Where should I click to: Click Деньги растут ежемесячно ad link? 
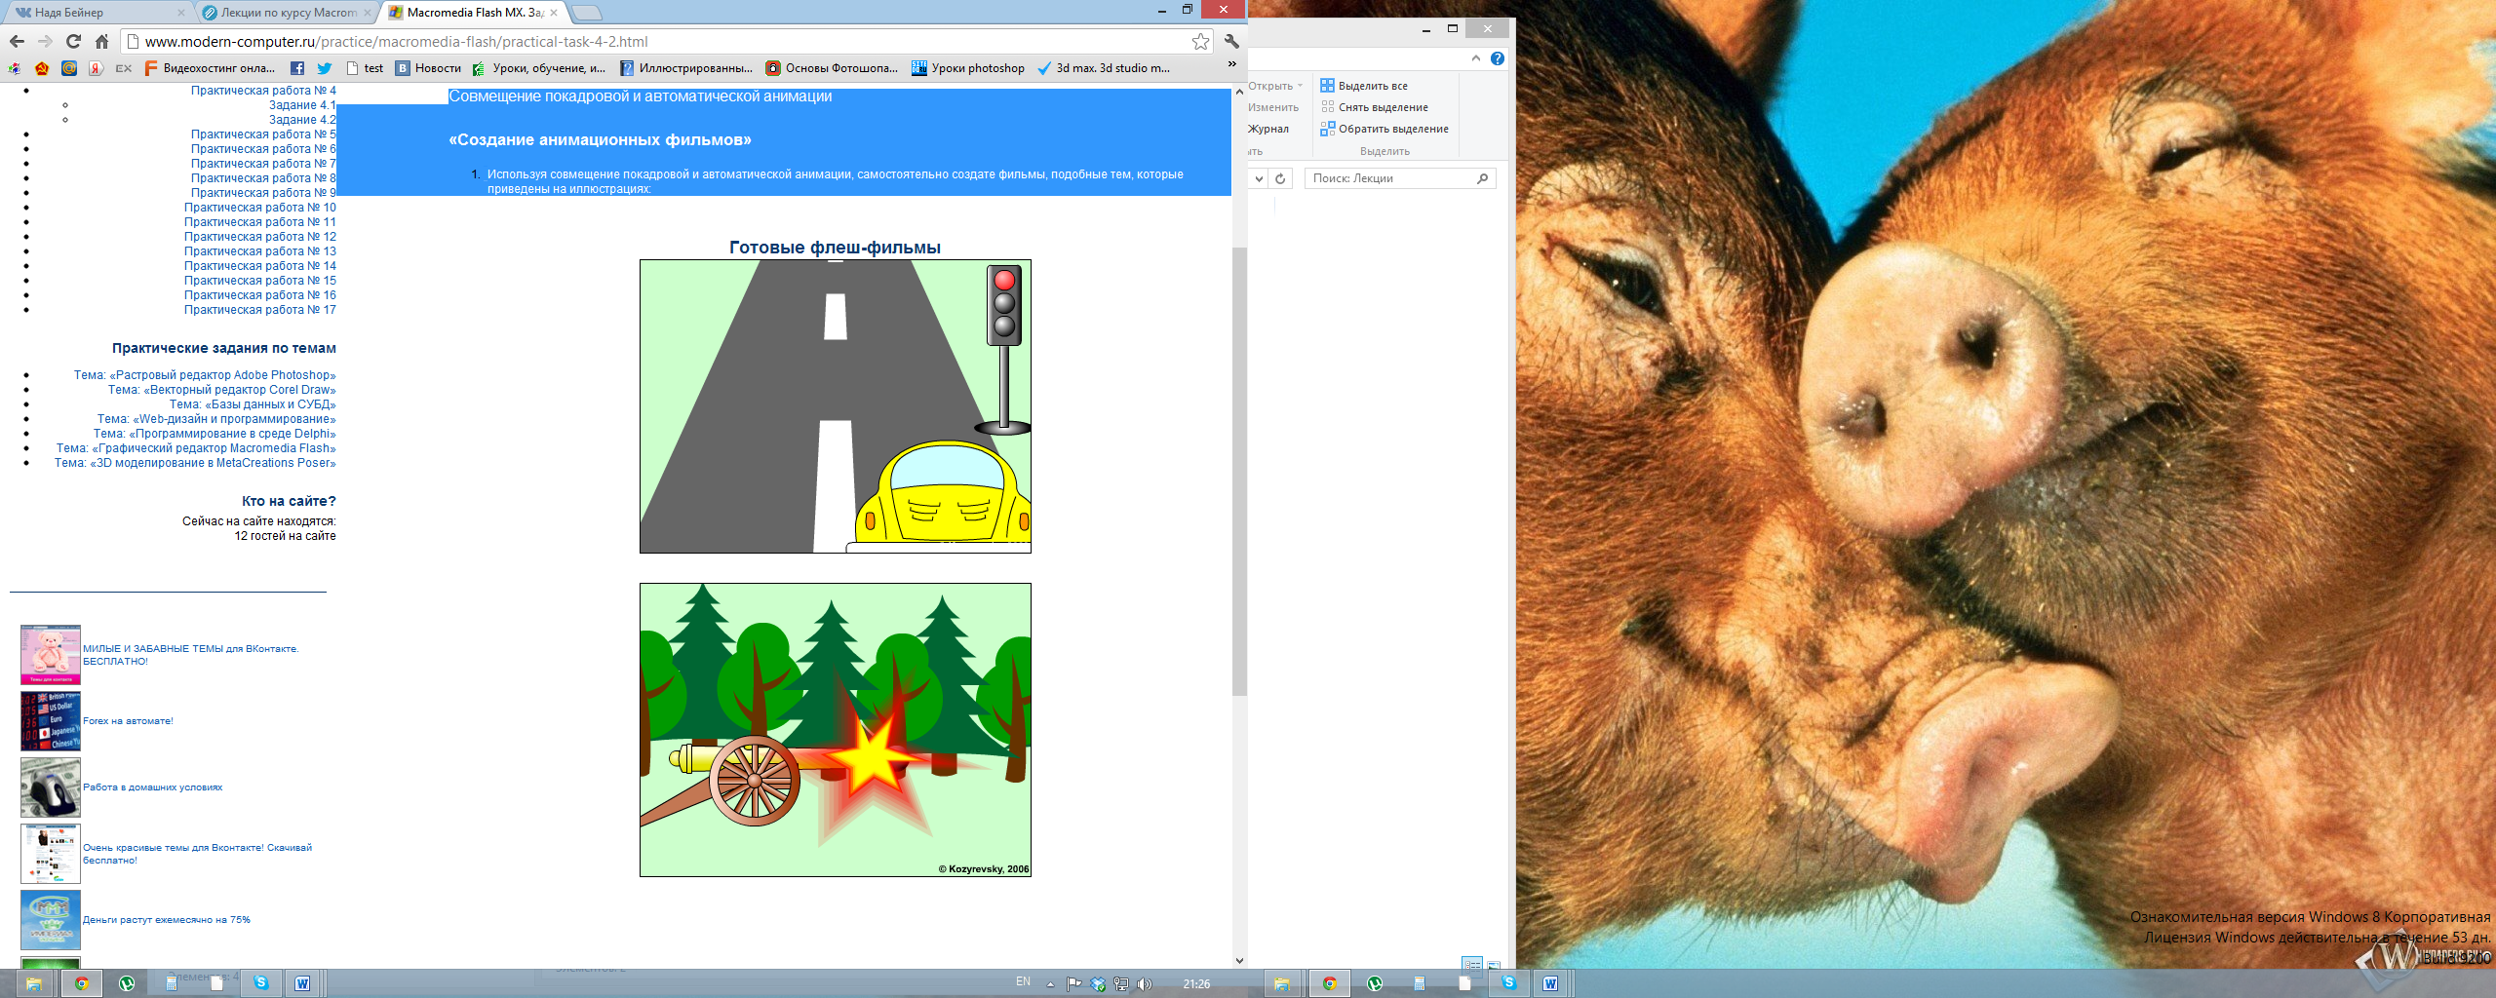pos(167,920)
